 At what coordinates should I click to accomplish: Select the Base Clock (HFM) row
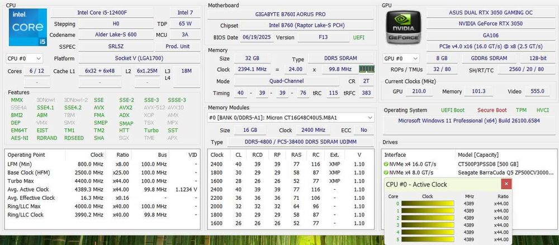(x=102, y=172)
